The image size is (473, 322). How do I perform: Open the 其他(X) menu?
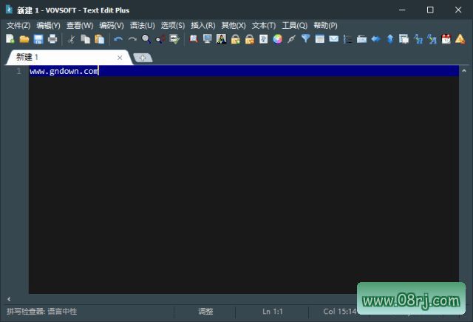[234, 25]
